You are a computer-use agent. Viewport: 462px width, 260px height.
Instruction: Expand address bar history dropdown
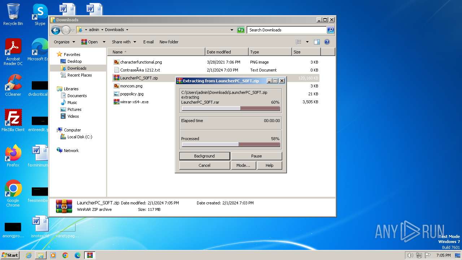pos(232,30)
